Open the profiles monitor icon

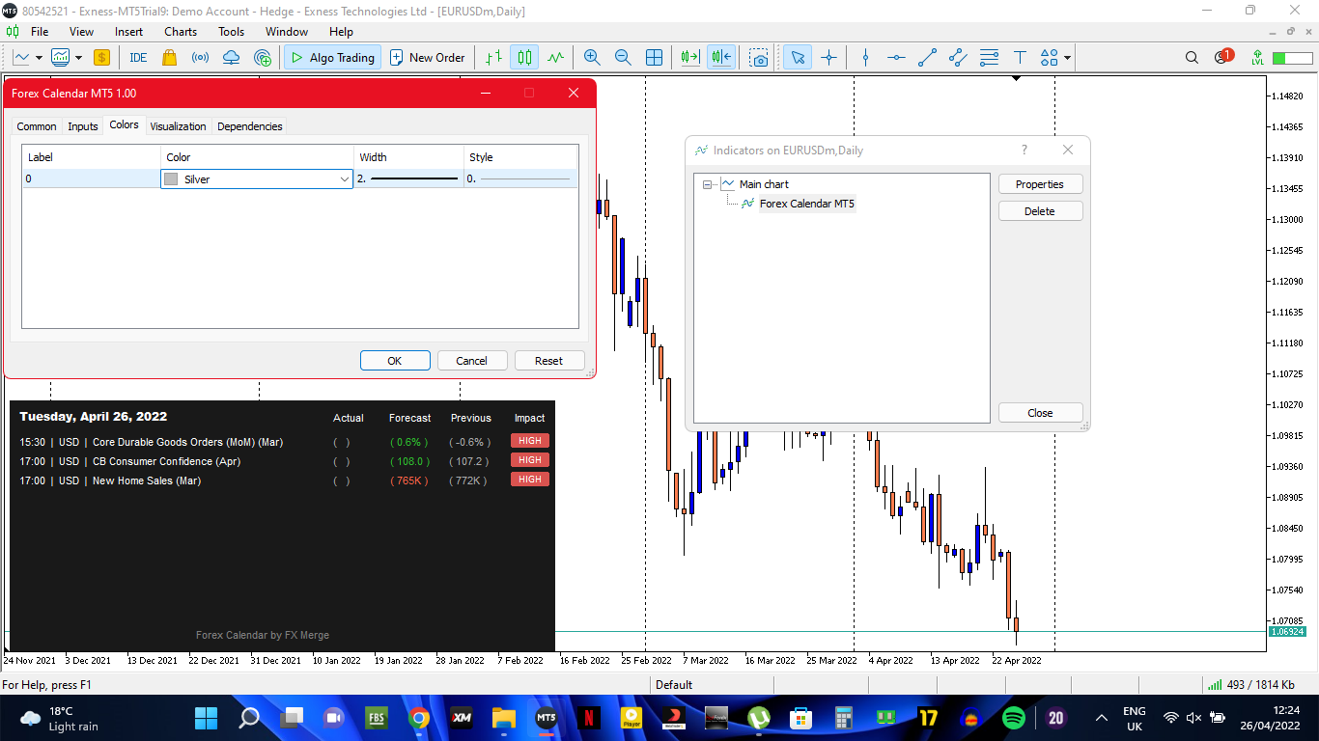pyautogui.click(x=60, y=57)
